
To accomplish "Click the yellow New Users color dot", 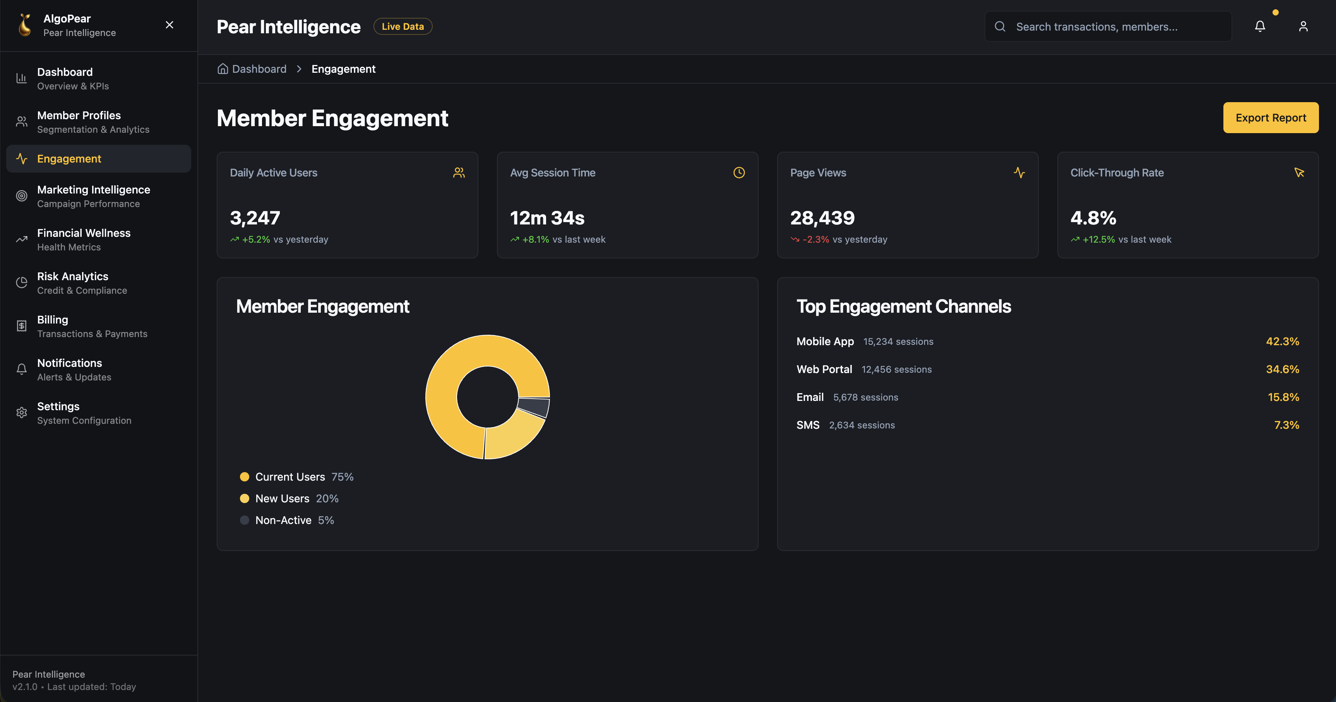I will click(x=245, y=498).
